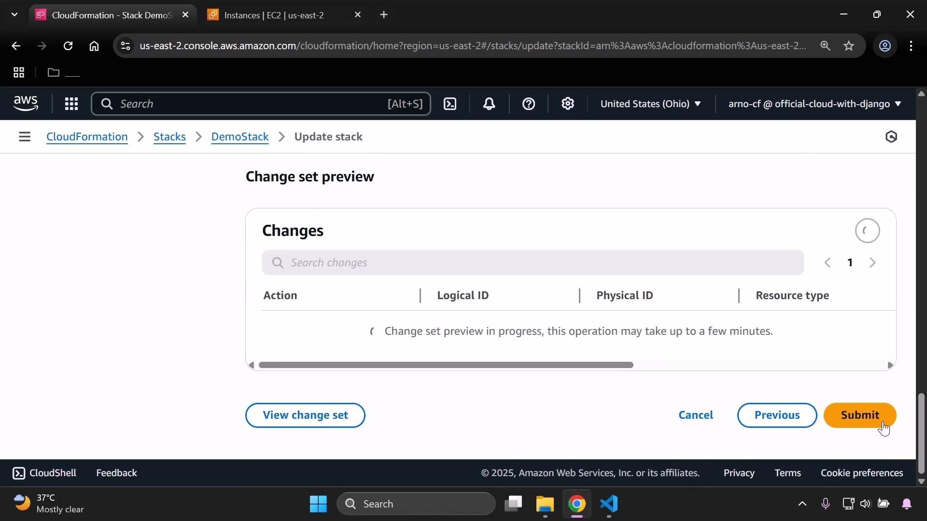This screenshot has width=927, height=521.
Task: Toggle the CloudFormation side navigation hamburger
Action: (25, 137)
